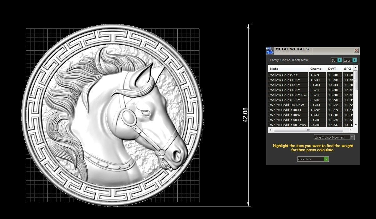Click the horse medallion model in viewport
376x219 pixels.
click(x=113, y=115)
